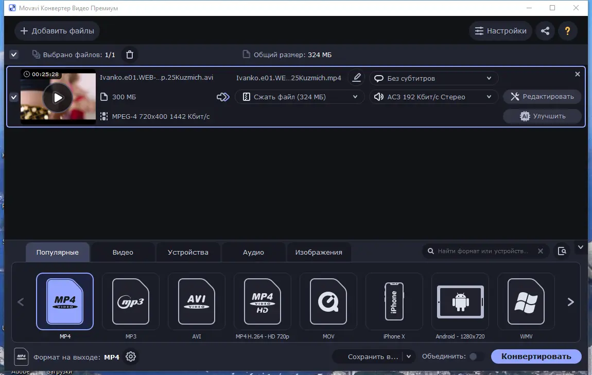Open the 'Аудио' tab
Screen dimensions: 592x375
point(253,252)
